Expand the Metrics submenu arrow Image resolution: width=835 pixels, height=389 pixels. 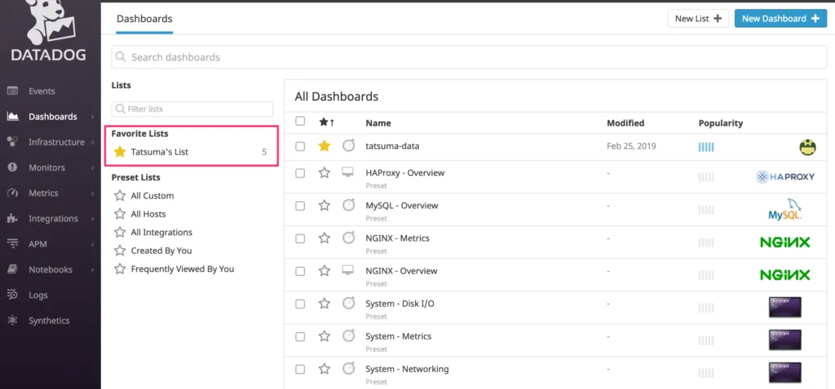[x=93, y=193]
